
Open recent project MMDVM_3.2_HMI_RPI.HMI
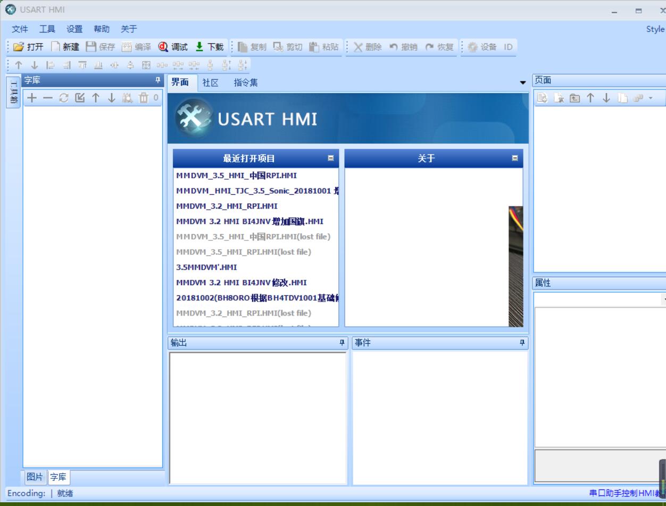[227, 206]
